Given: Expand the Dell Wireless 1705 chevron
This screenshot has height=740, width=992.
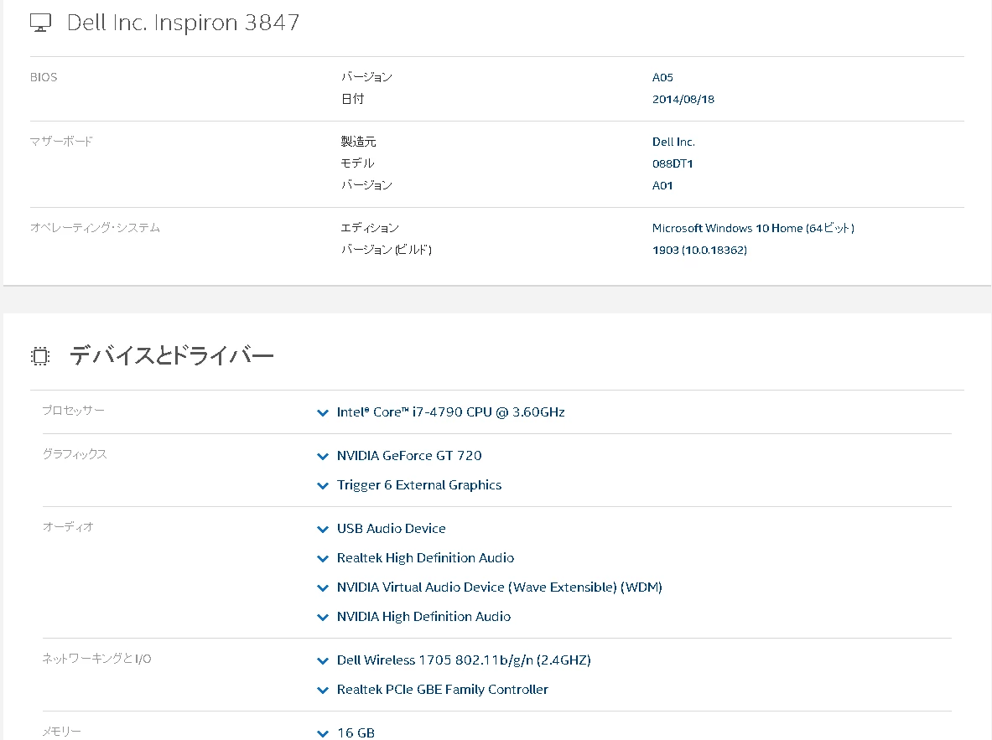Looking at the screenshot, I should 323,661.
